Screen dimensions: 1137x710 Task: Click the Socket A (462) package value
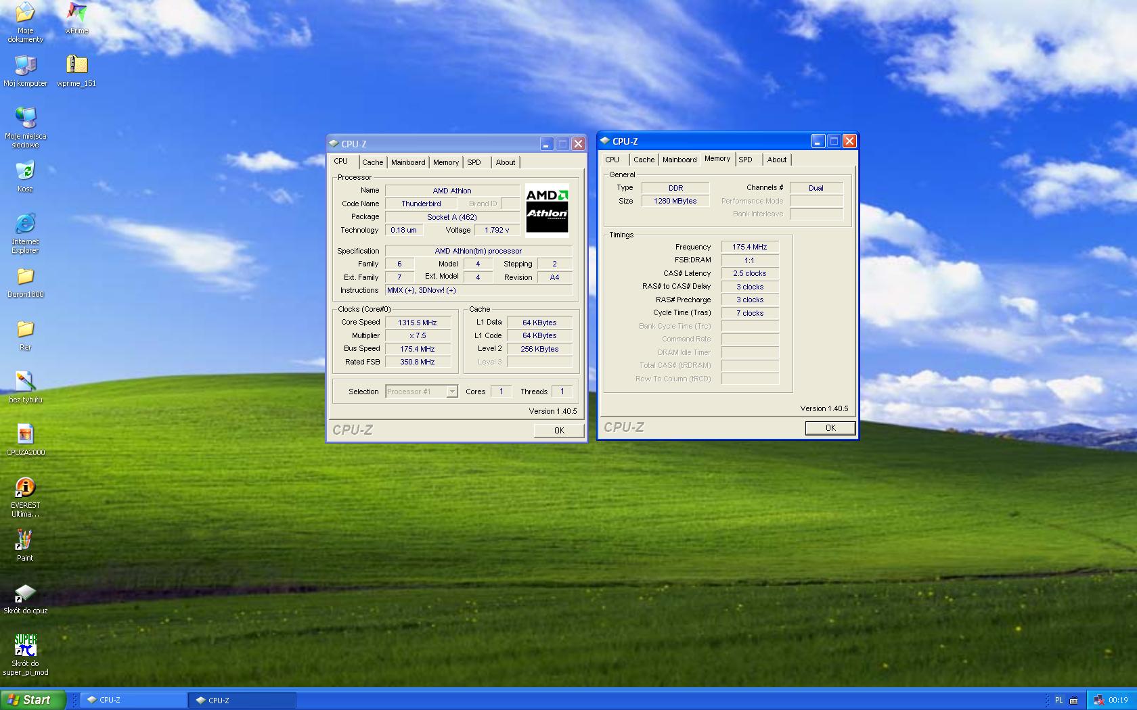point(452,217)
